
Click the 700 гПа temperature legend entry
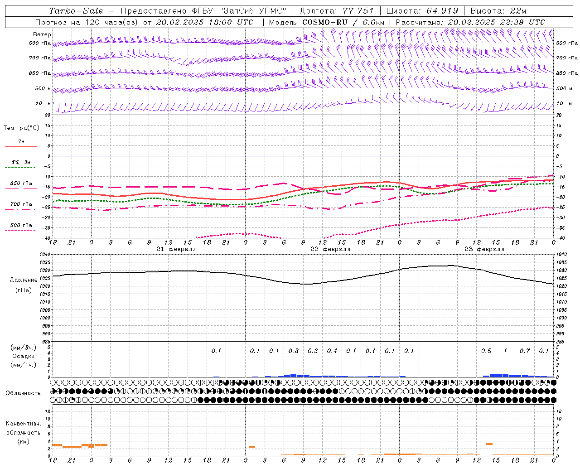point(21,204)
